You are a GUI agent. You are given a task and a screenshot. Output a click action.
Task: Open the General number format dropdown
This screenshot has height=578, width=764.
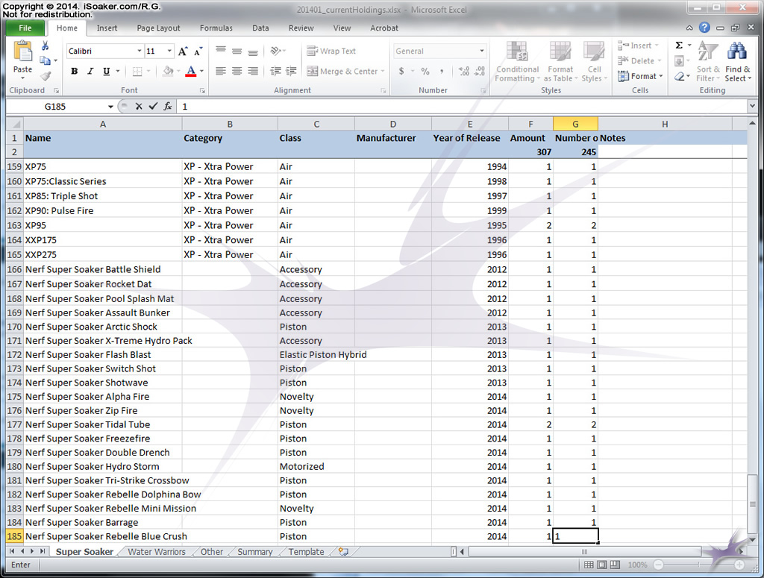point(481,51)
